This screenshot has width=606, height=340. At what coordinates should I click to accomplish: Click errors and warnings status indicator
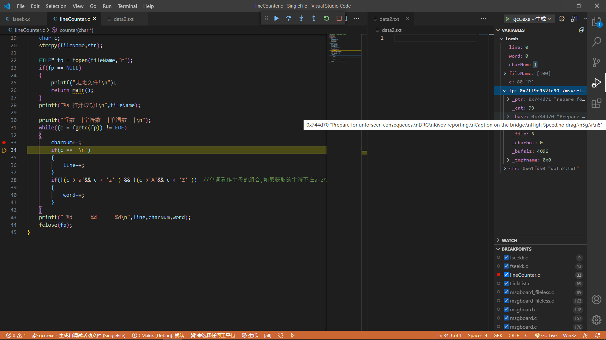pyautogui.click(x=16, y=335)
